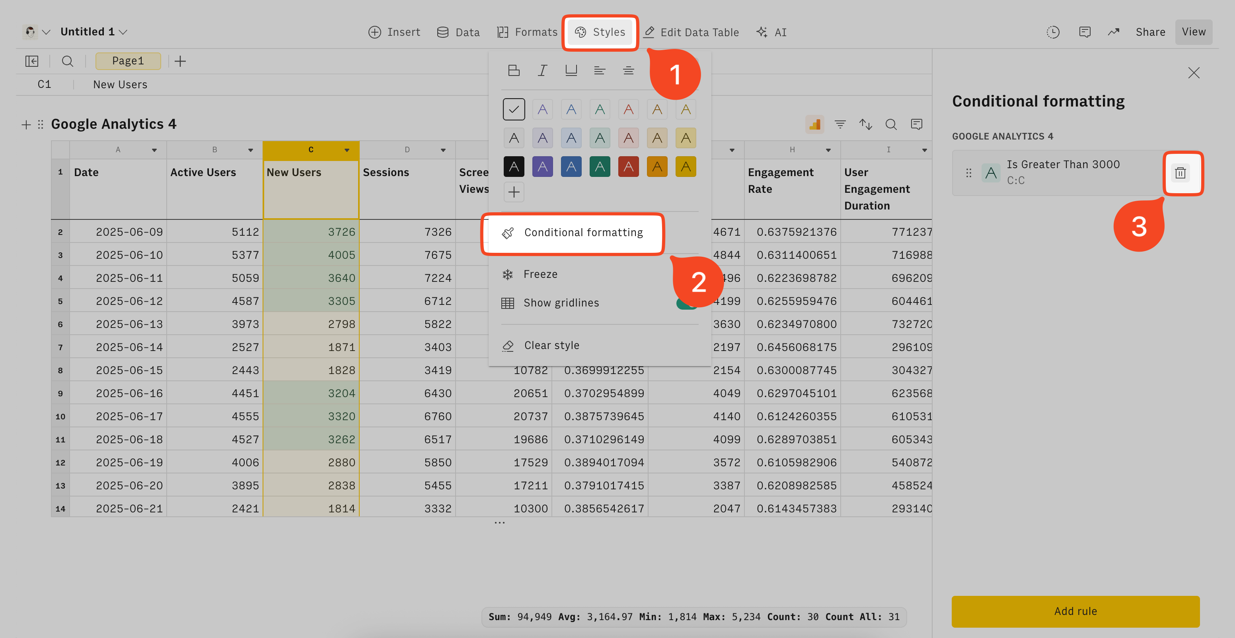Screen dimensions: 1235x638
Task: Open the table comment icon
Action: (x=916, y=124)
